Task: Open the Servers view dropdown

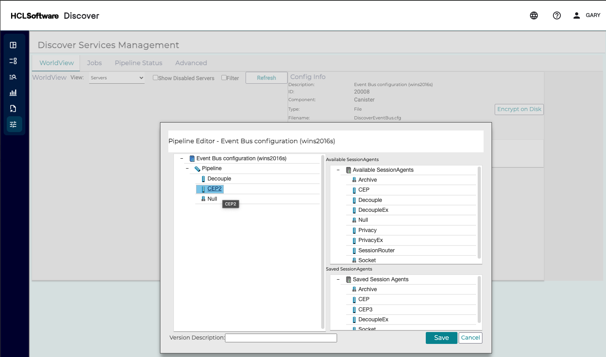Action: pyautogui.click(x=117, y=78)
